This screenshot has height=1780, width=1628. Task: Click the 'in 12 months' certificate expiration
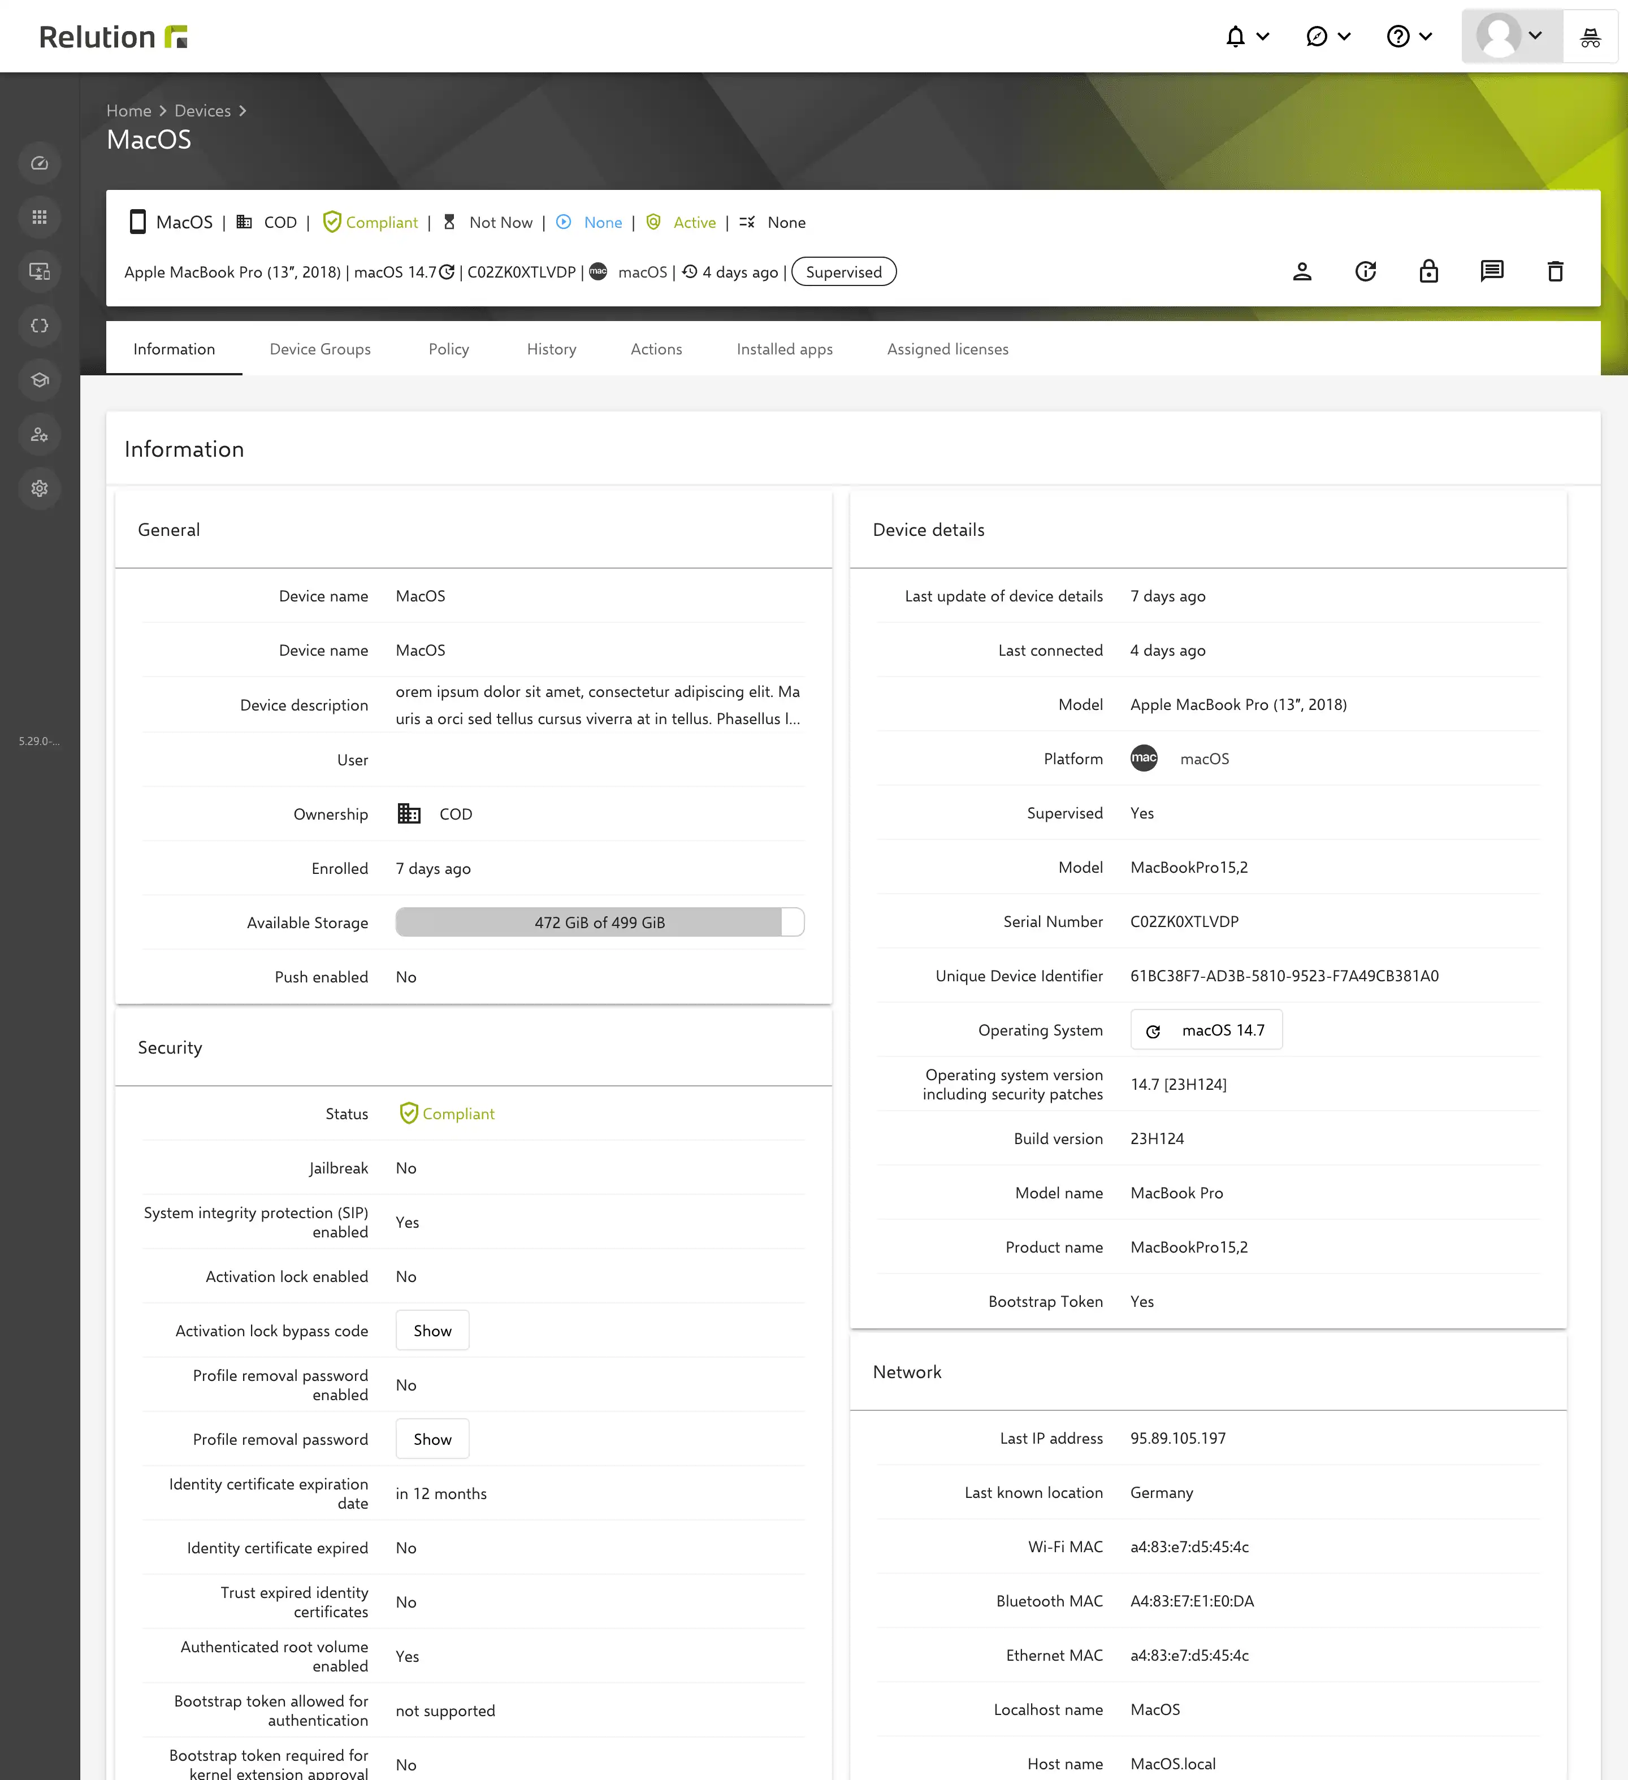click(441, 1493)
